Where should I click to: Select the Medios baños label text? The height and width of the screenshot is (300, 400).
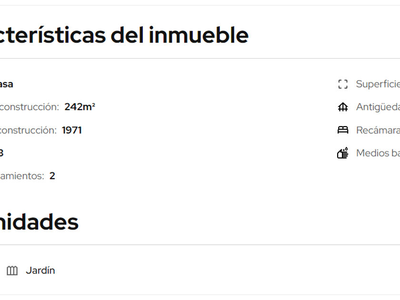click(378, 153)
